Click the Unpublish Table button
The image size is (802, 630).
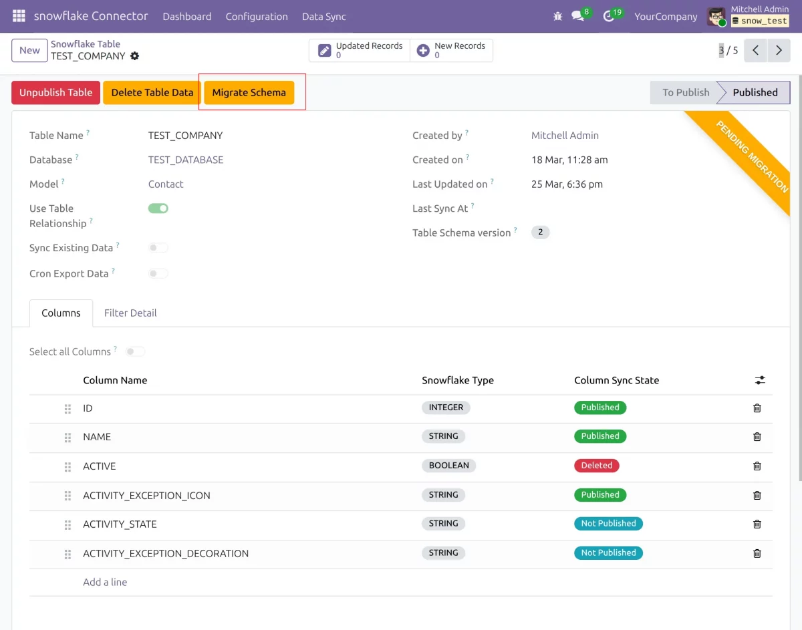click(x=55, y=92)
